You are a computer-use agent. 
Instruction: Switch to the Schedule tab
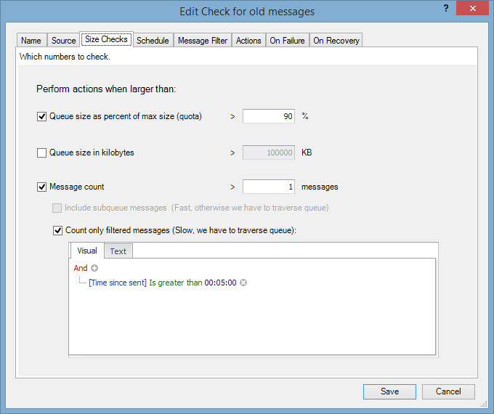click(x=153, y=41)
